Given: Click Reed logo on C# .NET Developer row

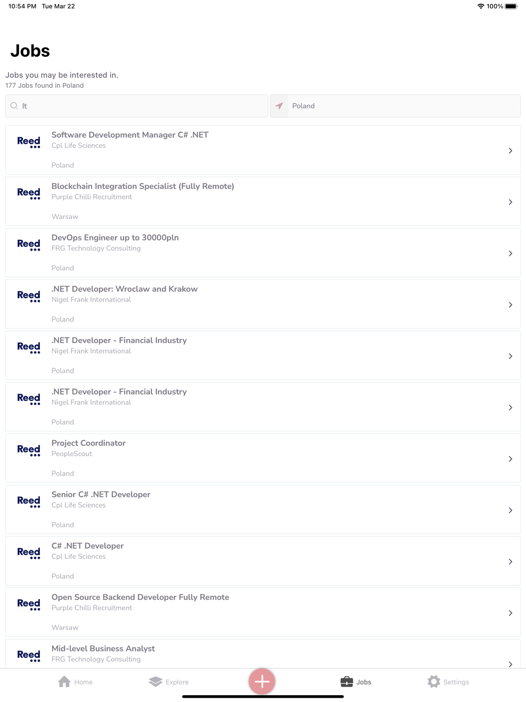Looking at the screenshot, I should click(x=29, y=553).
